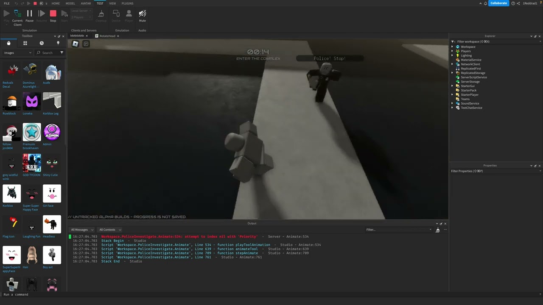Viewport: 543px width, 305px height.
Task: Expand the Players tree node
Action: point(452,51)
